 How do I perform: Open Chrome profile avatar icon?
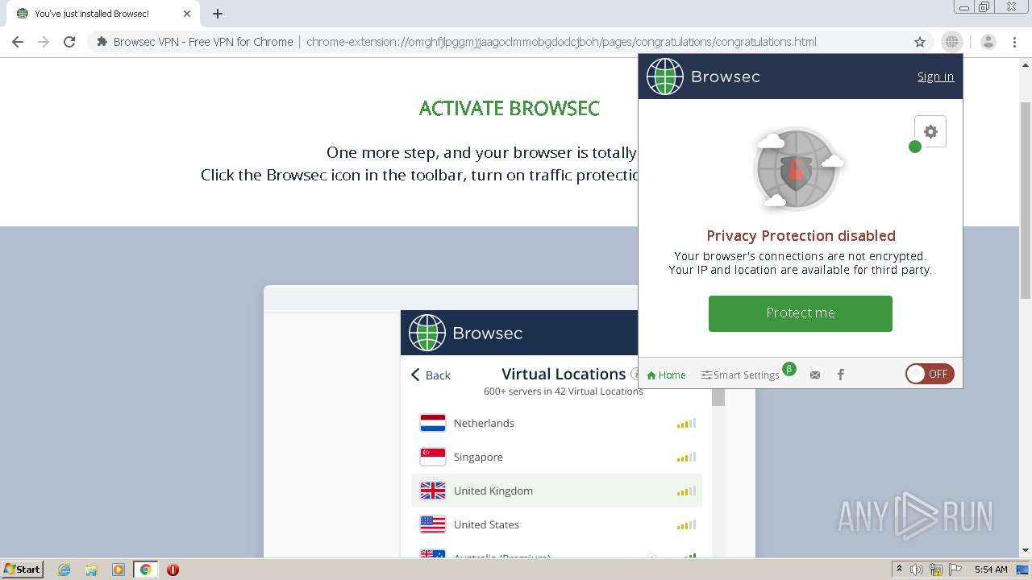[988, 42]
